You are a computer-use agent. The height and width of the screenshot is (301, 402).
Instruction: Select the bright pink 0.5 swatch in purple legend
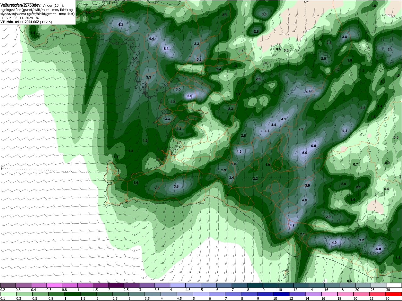click(54, 285)
